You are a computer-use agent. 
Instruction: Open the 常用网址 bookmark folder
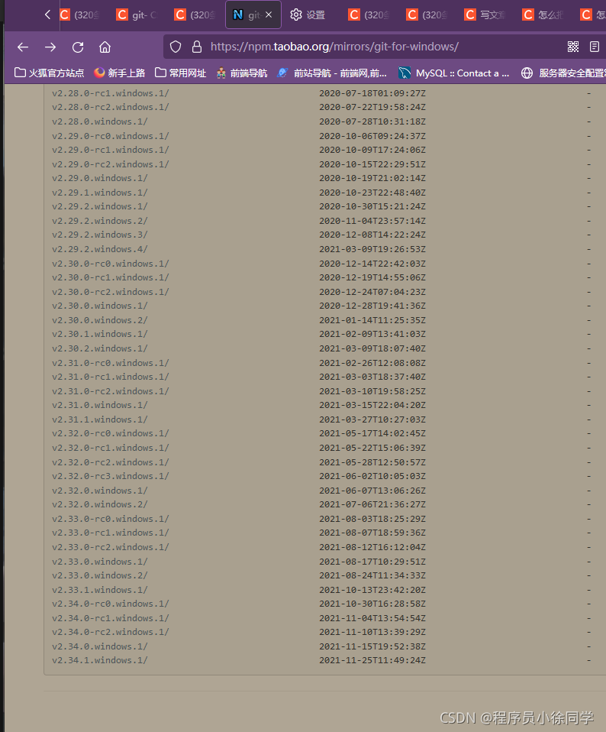[180, 73]
